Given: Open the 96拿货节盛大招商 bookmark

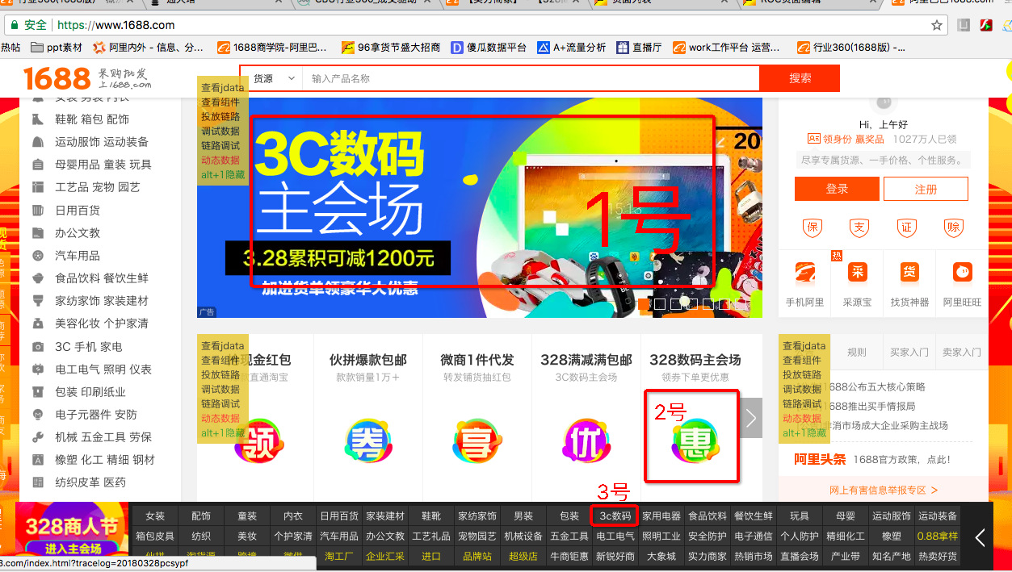Looking at the screenshot, I should tap(391, 48).
